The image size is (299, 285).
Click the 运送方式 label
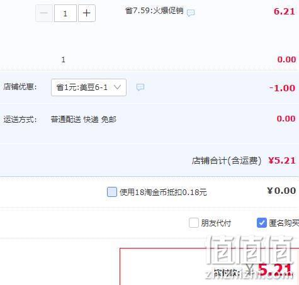click(x=20, y=120)
